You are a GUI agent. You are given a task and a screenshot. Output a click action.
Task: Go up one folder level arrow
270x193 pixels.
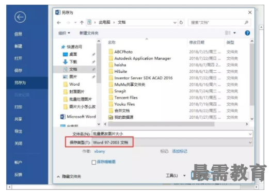(82, 23)
